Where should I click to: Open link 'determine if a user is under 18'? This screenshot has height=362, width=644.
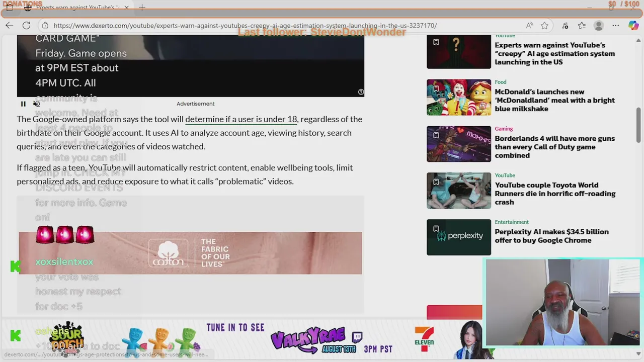[241, 119]
